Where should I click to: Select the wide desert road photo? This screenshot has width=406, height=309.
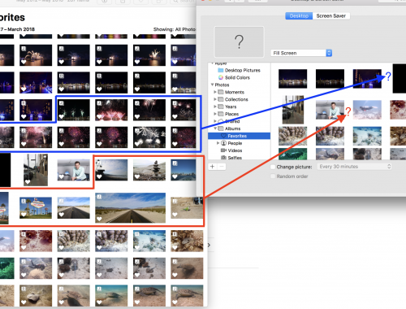click(131, 207)
